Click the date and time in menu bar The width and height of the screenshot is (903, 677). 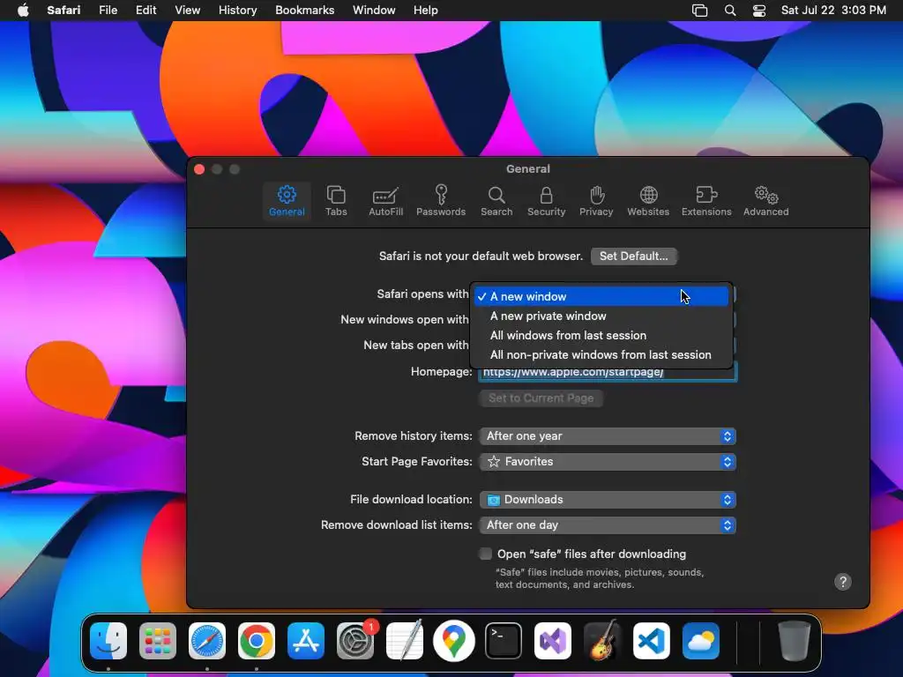pyautogui.click(x=833, y=11)
